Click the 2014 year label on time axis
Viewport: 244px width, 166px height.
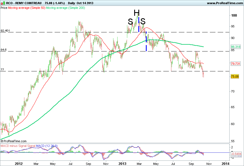click(225, 164)
